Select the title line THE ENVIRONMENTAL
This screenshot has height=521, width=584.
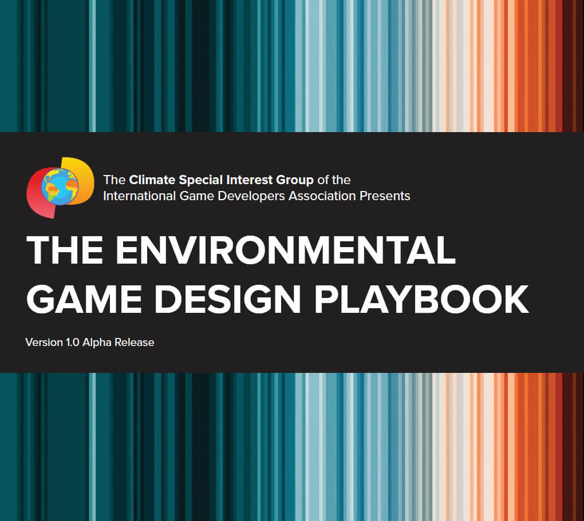[240, 248]
